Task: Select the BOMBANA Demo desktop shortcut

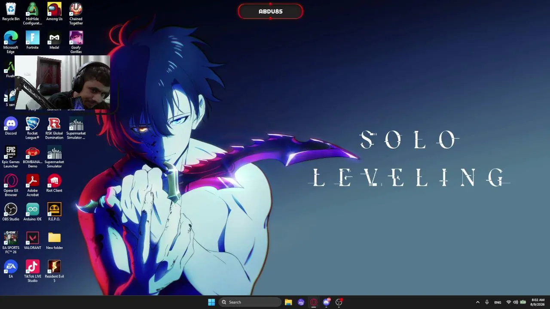Action: [33, 157]
